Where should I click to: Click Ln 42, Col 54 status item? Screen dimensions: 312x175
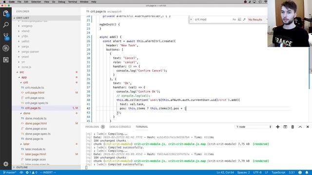[225, 173]
